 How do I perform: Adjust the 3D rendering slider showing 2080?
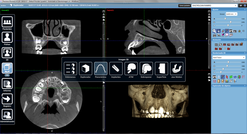click(x=228, y=62)
